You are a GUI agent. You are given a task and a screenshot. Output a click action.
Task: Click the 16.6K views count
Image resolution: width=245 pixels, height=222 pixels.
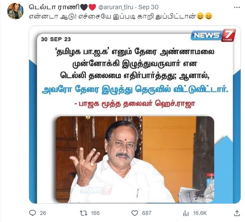tap(200, 213)
